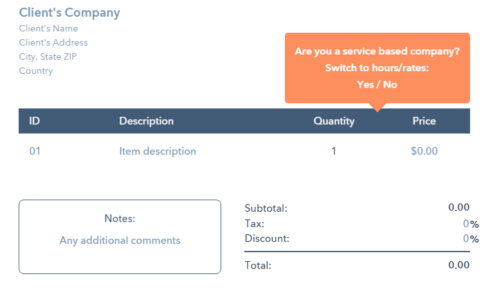Click the ID column header

point(34,121)
